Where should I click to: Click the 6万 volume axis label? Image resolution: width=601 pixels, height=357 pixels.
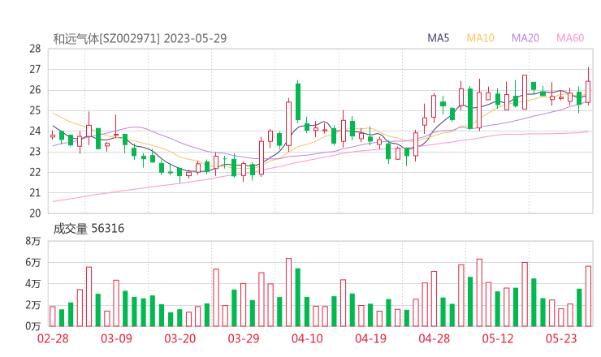pyautogui.click(x=33, y=262)
